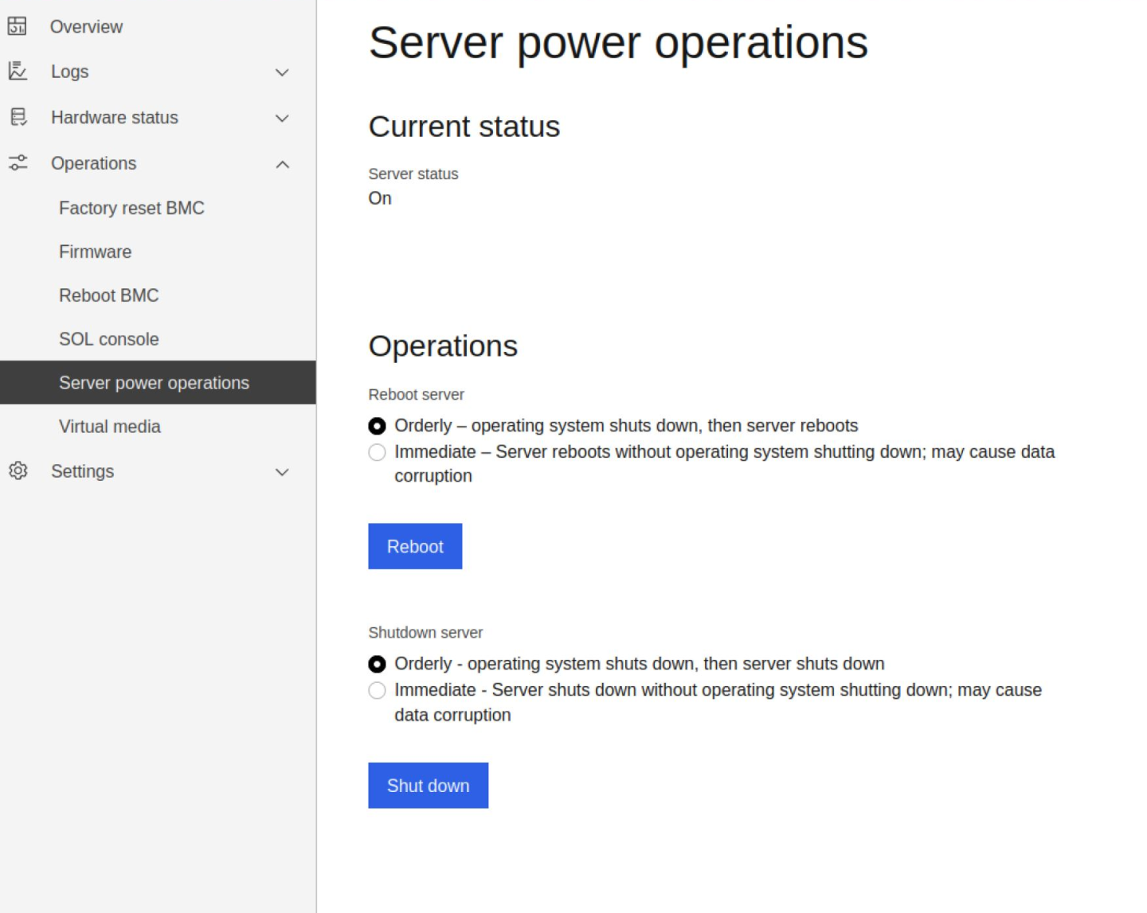Viewport: 1147px width, 913px height.
Task: Click the Overview dashboard icon
Action: pos(17,25)
